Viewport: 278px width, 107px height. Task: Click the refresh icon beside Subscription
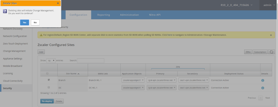pyautogui.click(x=271, y=52)
